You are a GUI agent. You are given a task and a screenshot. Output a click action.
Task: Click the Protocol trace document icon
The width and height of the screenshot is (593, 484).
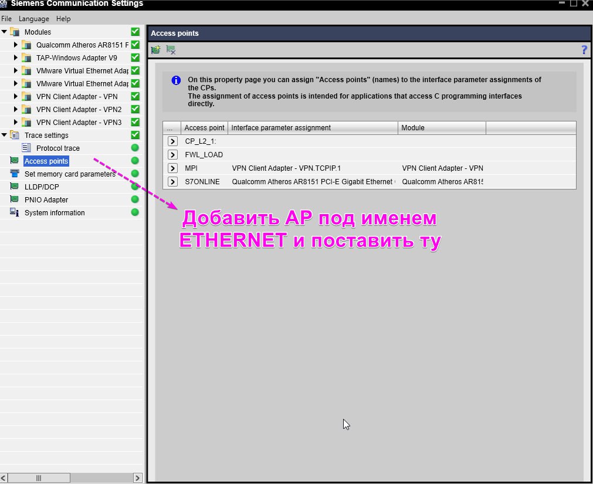point(26,148)
